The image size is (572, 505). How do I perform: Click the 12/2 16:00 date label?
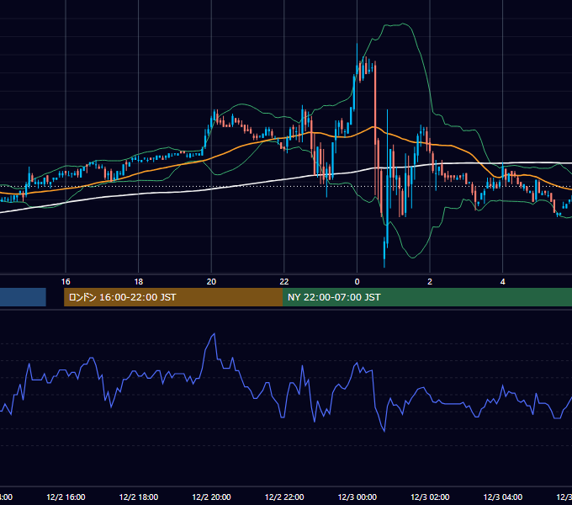click(x=66, y=497)
